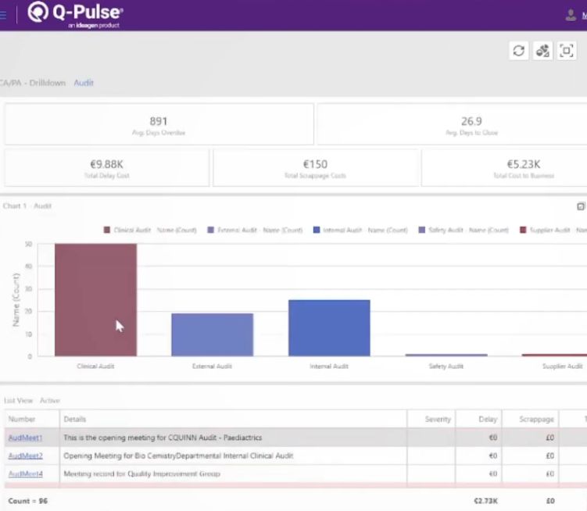Open the dashboard theme settings icon

pyautogui.click(x=542, y=51)
